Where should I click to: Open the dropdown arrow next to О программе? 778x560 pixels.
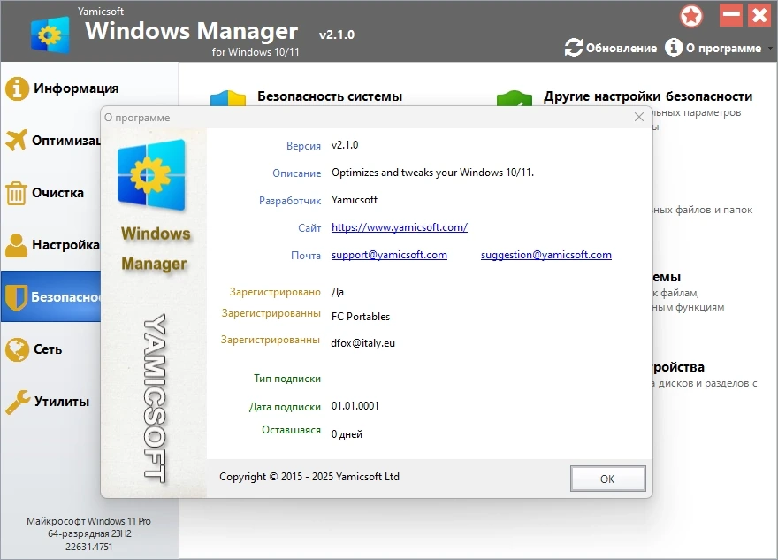pyautogui.click(x=770, y=48)
